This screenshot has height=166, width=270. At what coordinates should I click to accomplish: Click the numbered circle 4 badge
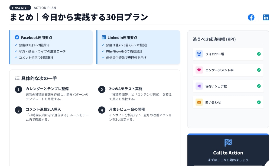102,110
